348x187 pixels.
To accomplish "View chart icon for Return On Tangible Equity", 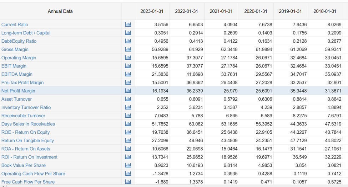I will click(x=128, y=140).
